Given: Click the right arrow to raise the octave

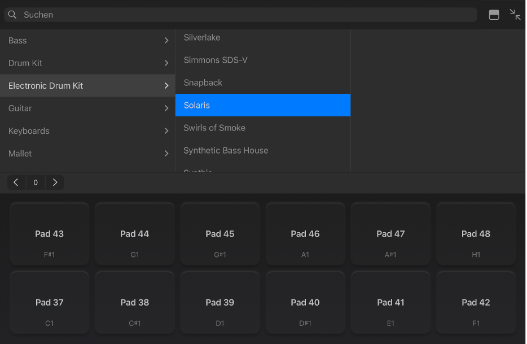Looking at the screenshot, I should (x=55, y=182).
